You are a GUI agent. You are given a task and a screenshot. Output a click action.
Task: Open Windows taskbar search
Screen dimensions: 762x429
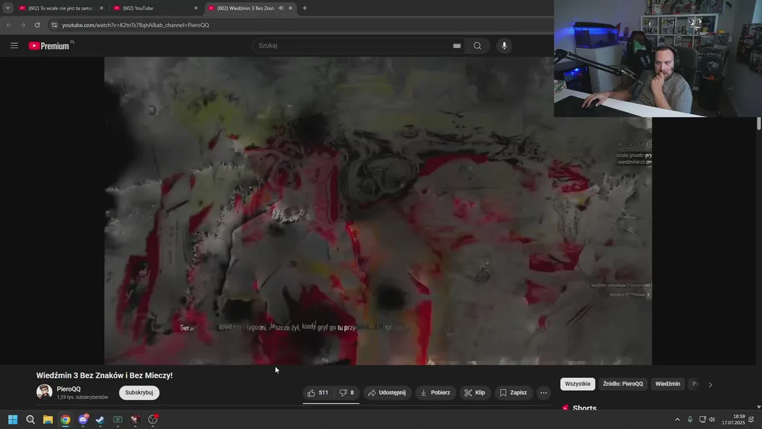[x=30, y=419]
